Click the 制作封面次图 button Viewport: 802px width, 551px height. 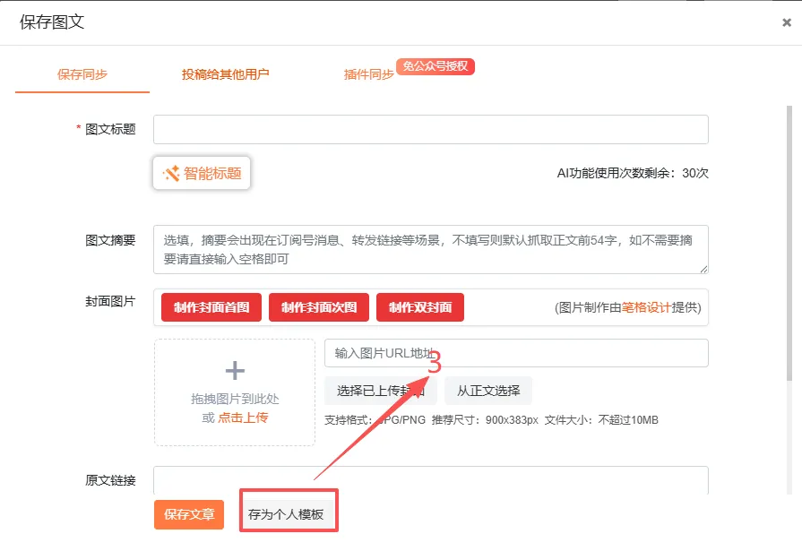tap(319, 307)
